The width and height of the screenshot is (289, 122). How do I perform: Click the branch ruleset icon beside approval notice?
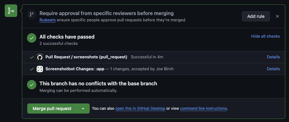[x=32, y=14]
